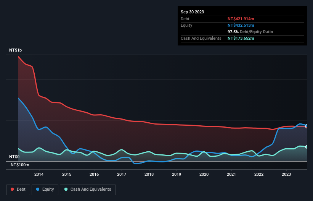Click the 2014 x-axis label
The image size is (313, 201).
pyautogui.click(x=39, y=174)
